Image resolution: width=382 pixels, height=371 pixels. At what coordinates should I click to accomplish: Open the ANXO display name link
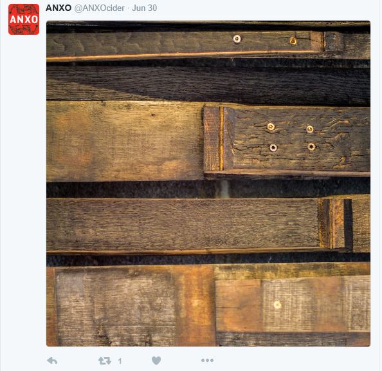(x=59, y=8)
